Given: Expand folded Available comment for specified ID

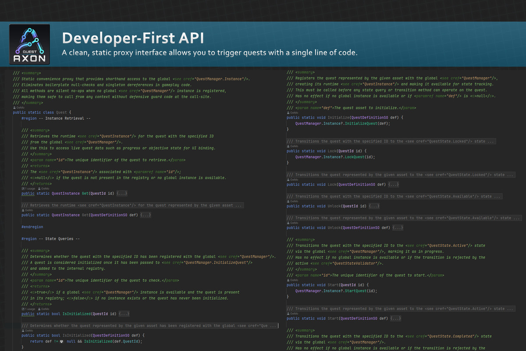Looking at the screenshot, I should [x=394, y=197].
